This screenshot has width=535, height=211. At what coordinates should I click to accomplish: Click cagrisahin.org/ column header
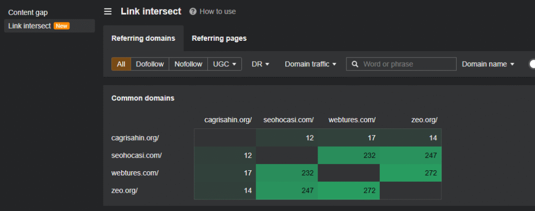tap(228, 120)
